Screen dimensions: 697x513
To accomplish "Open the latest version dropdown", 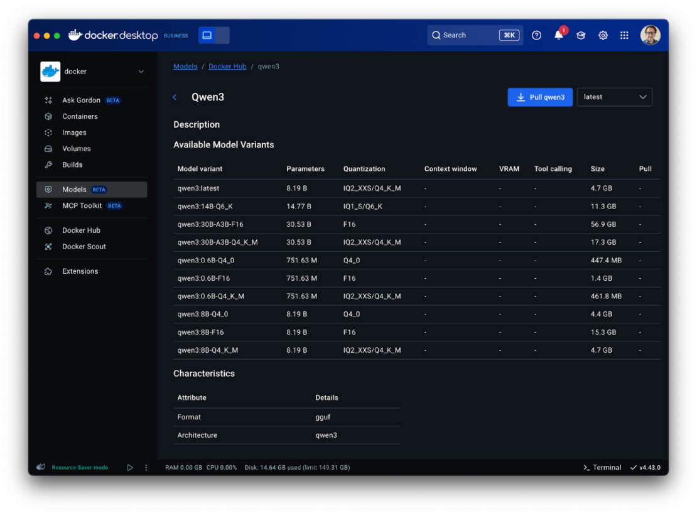I will 614,97.
